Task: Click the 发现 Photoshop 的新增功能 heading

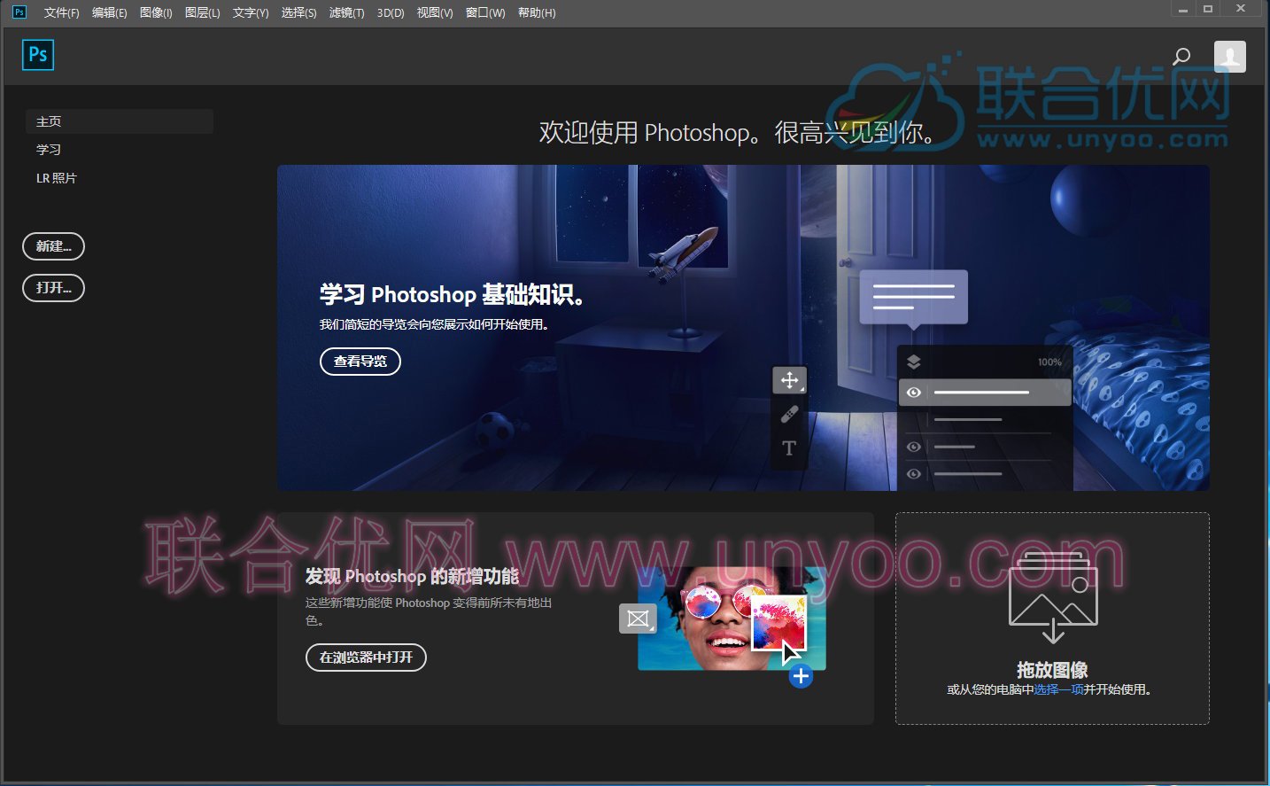Action: click(x=412, y=577)
